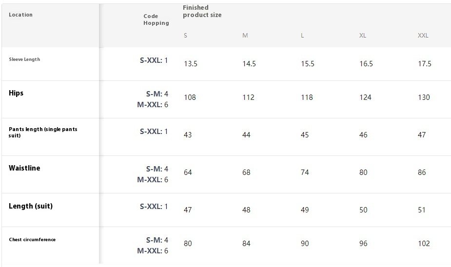Click the XXL size column header
Viewport: 451px width, 267px height.
(x=423, y=36)
